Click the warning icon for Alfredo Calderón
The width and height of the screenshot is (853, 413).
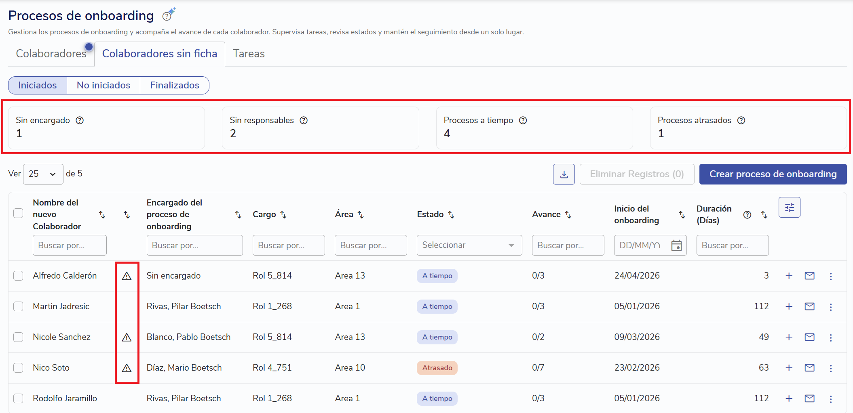(x=127, y=276)
